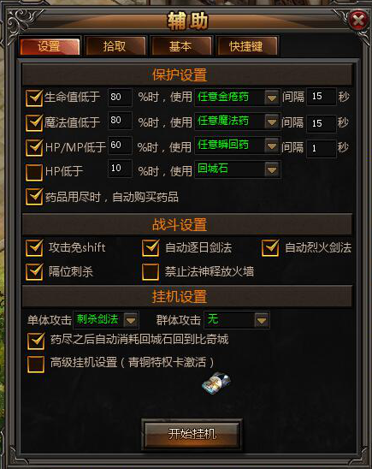Expand the 群体攻击 skill dropdown

pyautogui.click(x=262, y=320)
